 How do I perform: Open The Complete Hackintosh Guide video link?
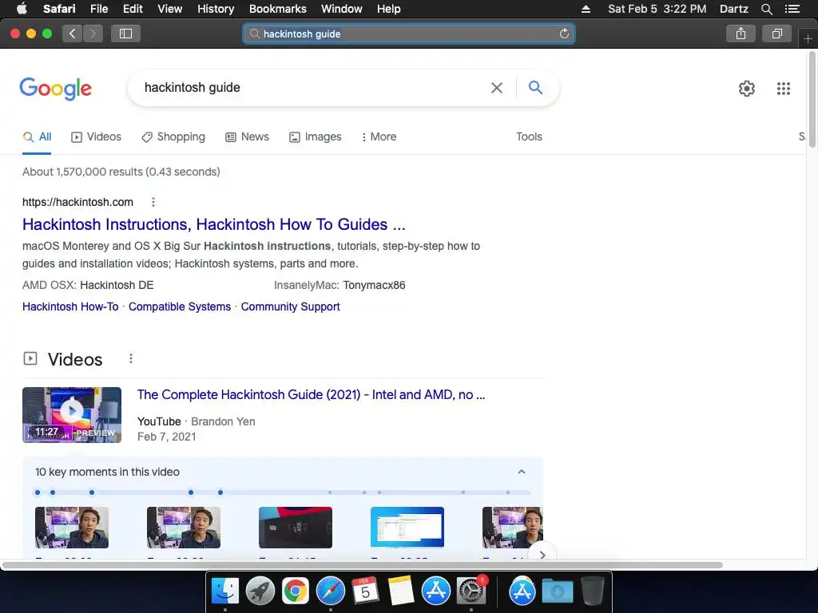click(x=312, y=394)
